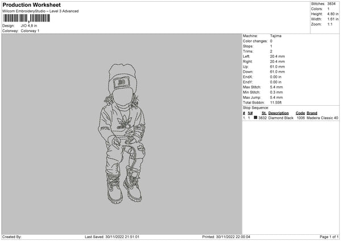This screenshot has height=241, width=341.
Task: Click the thread code 1006
Action: coord(301,118)
